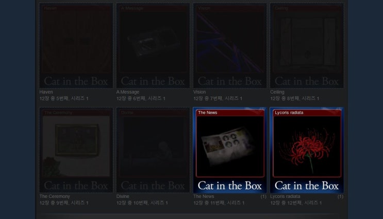Open the A Message card image
383x219 pixels.
coord(153,46)
